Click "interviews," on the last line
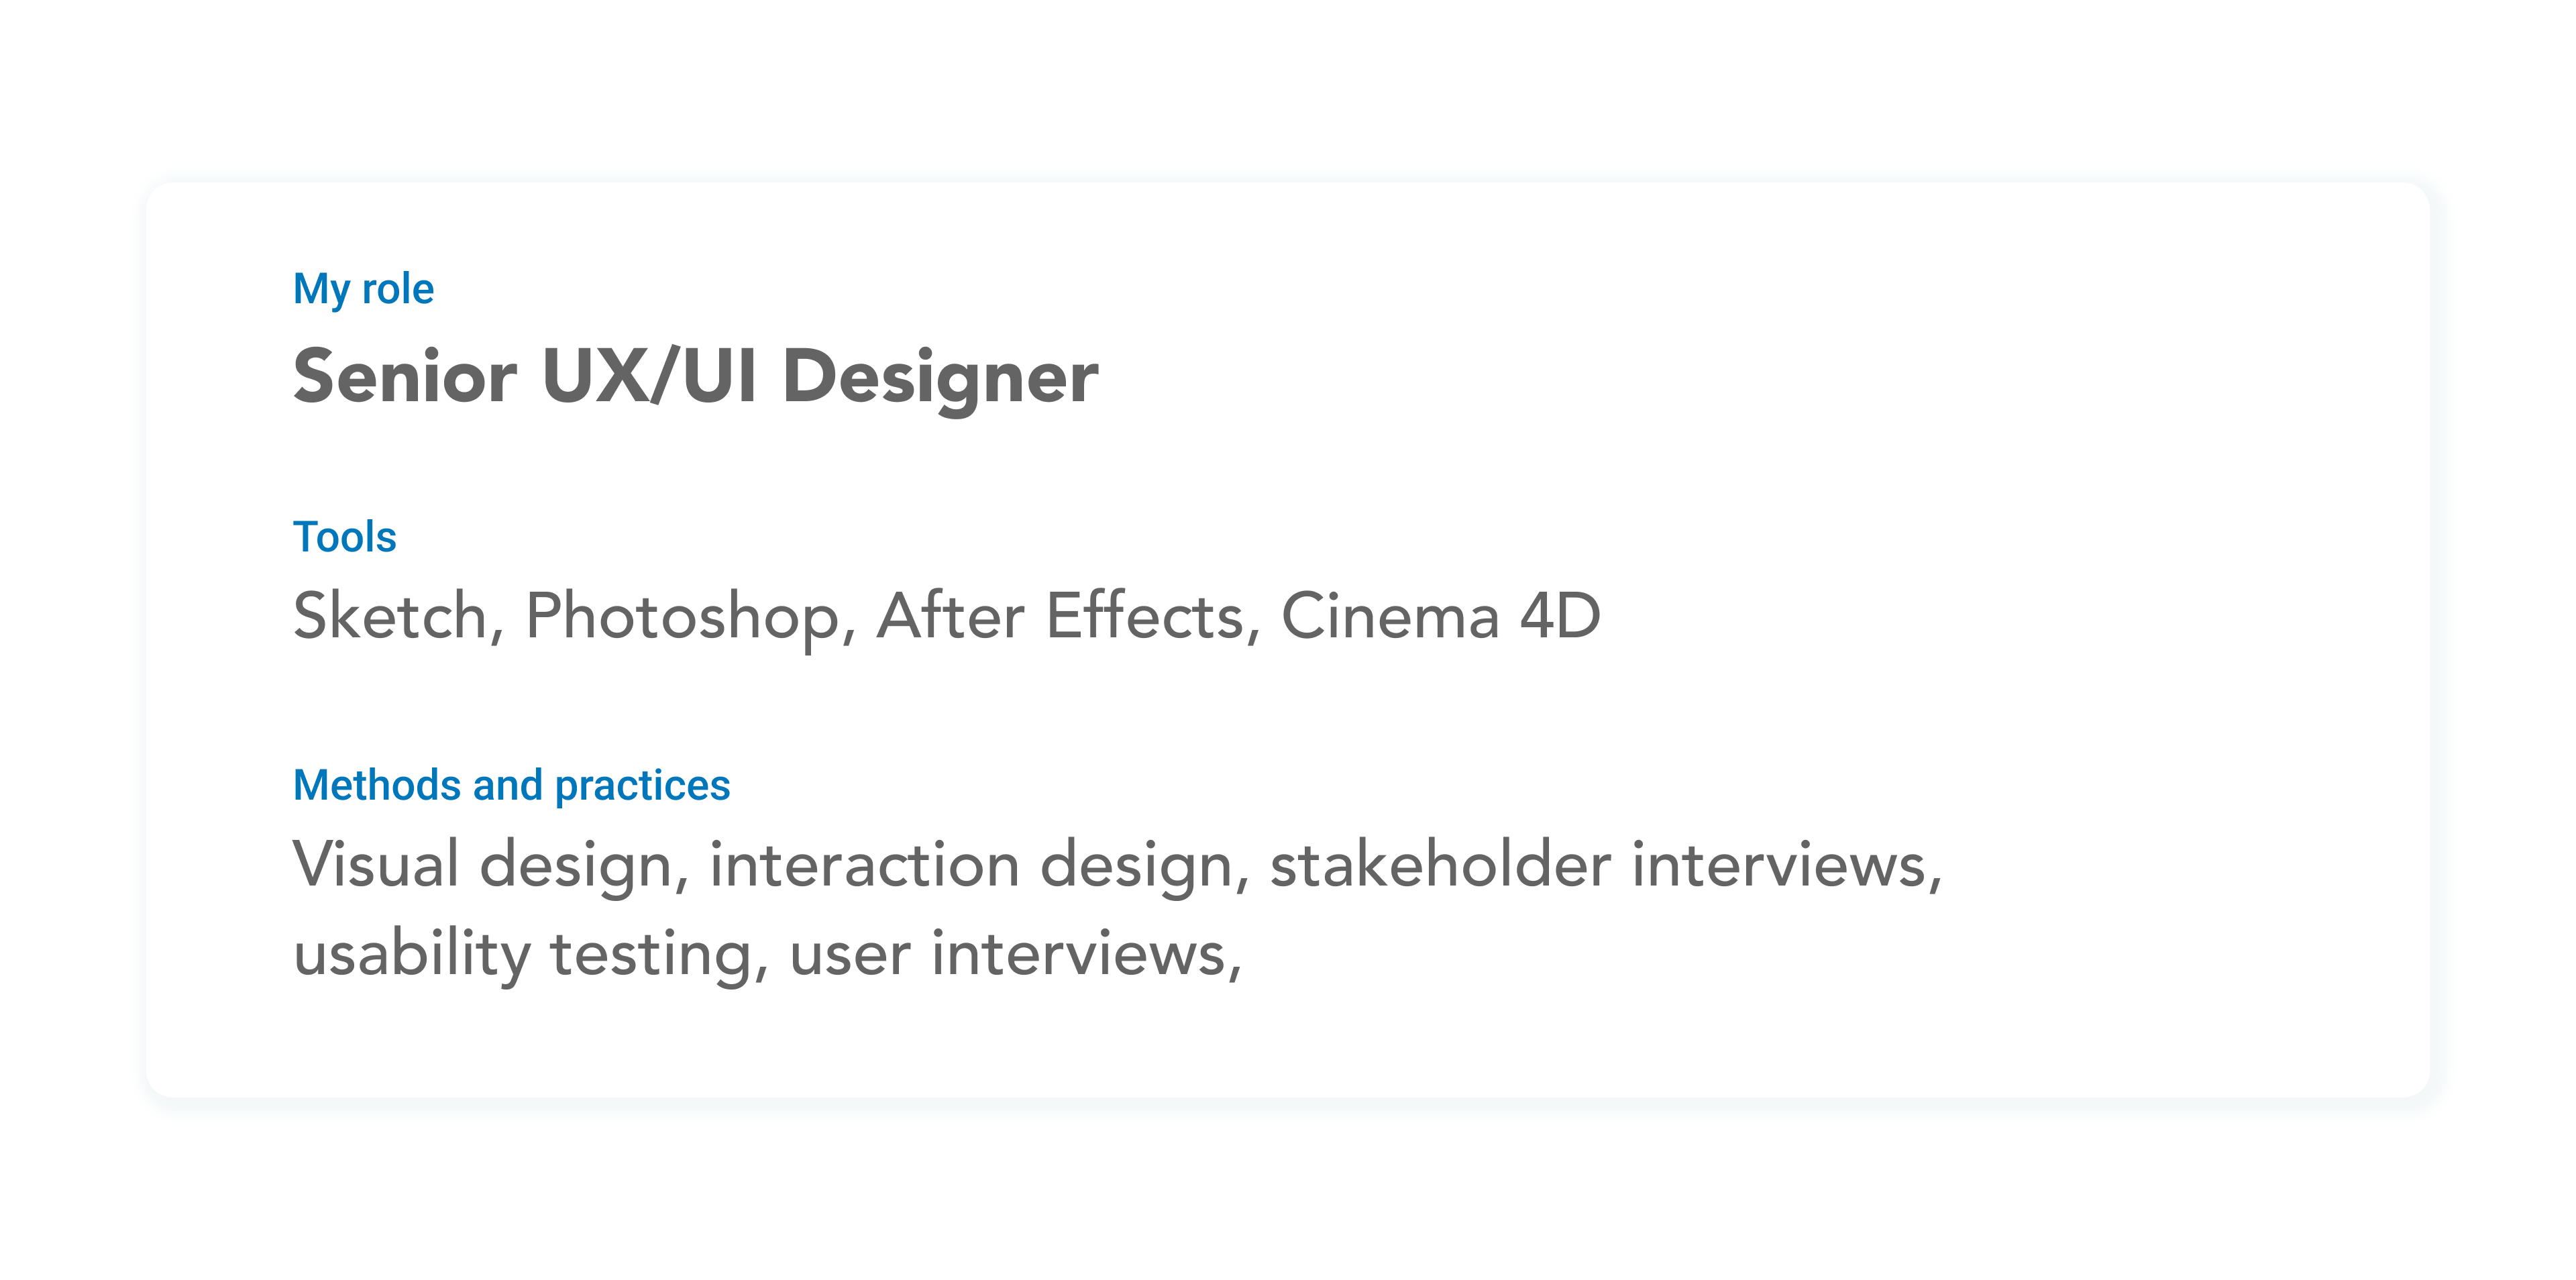 pos(1085,954)
